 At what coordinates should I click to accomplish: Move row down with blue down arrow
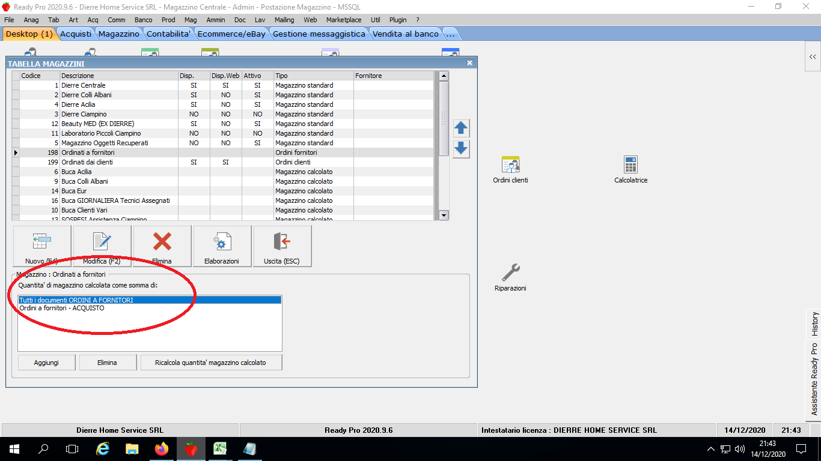(x=461, y=148)
